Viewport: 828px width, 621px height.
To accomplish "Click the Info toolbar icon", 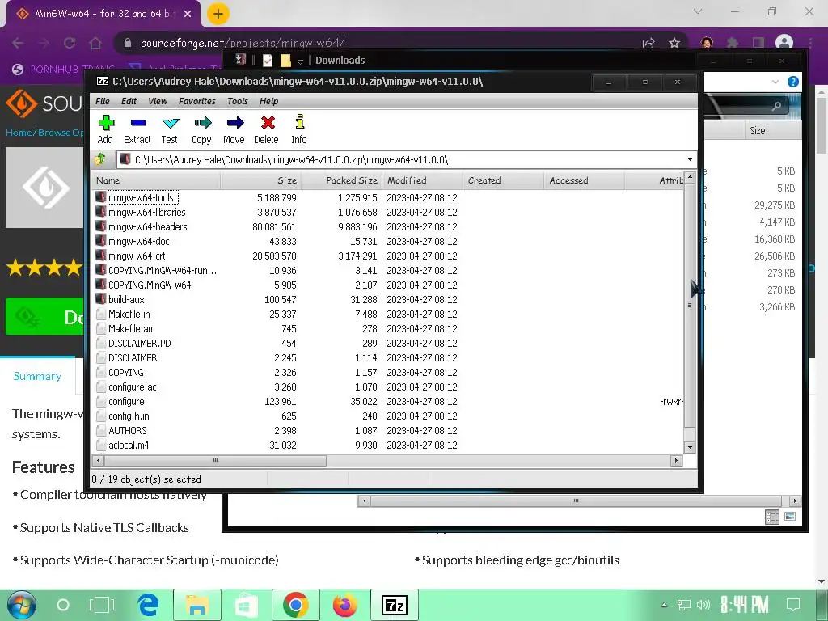I will point(299,129).
